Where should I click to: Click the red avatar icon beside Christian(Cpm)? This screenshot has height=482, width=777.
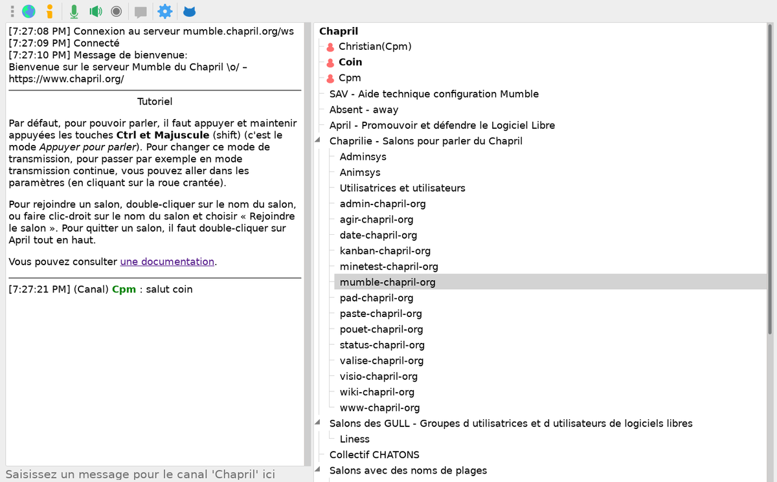(x=330, y=47)
